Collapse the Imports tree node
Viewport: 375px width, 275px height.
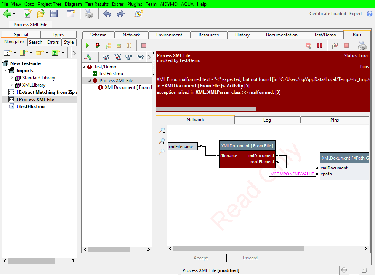tap(6, 71)
